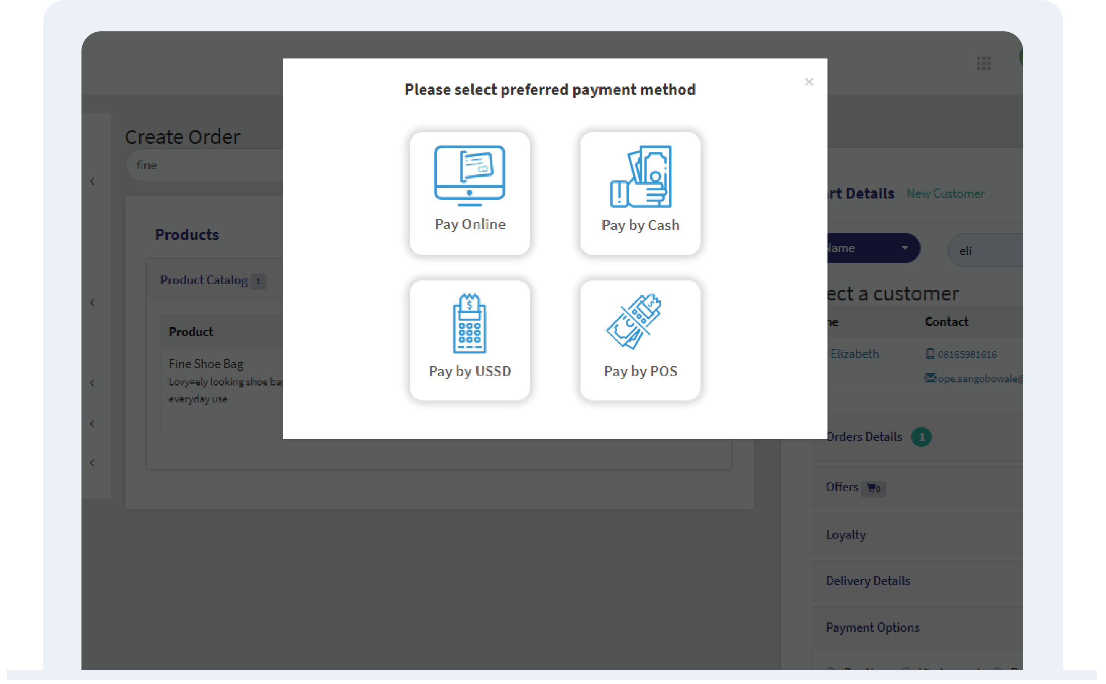Select the Pay by USSD option
1106x684 pixels.
tap(470, 340)
